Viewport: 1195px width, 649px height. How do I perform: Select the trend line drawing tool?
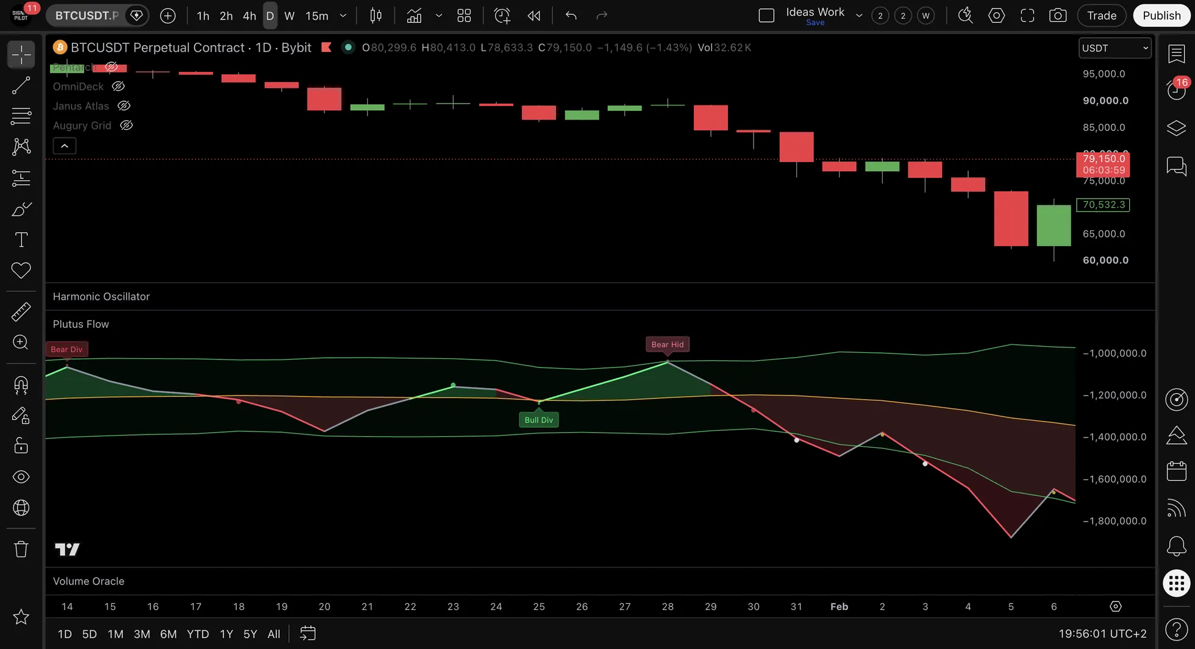pyautogui.click(x=21, y=85)
